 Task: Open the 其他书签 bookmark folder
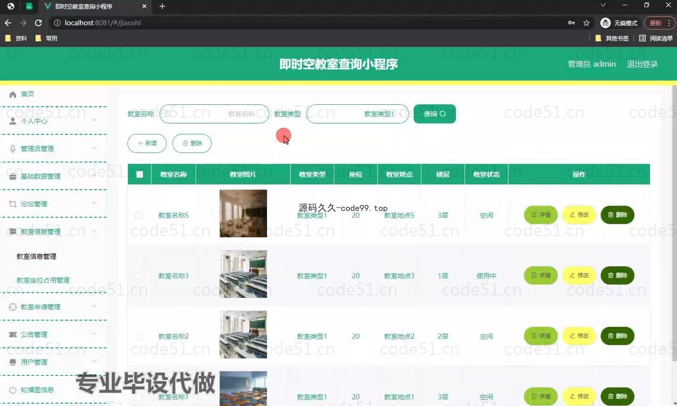pos(612,38)
